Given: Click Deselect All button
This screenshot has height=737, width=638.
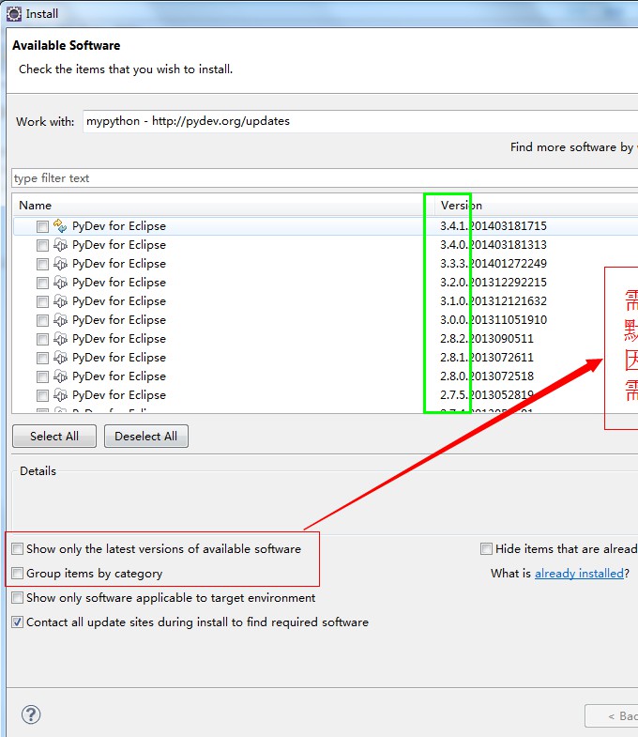Looking at the screenshot, I should [146, 437].
